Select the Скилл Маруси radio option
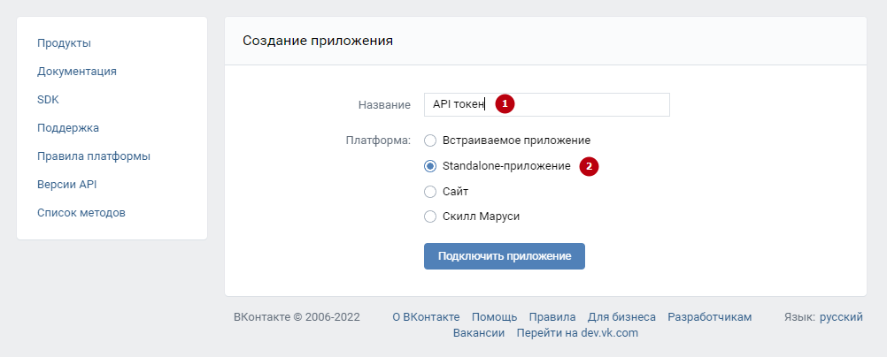Screen dimensions: 887x357 click(430, 216)
